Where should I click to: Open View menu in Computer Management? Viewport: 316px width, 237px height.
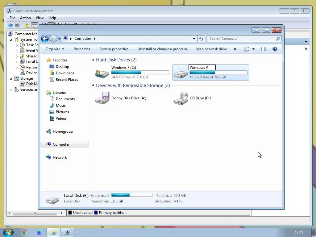click(x=39, y=18)
